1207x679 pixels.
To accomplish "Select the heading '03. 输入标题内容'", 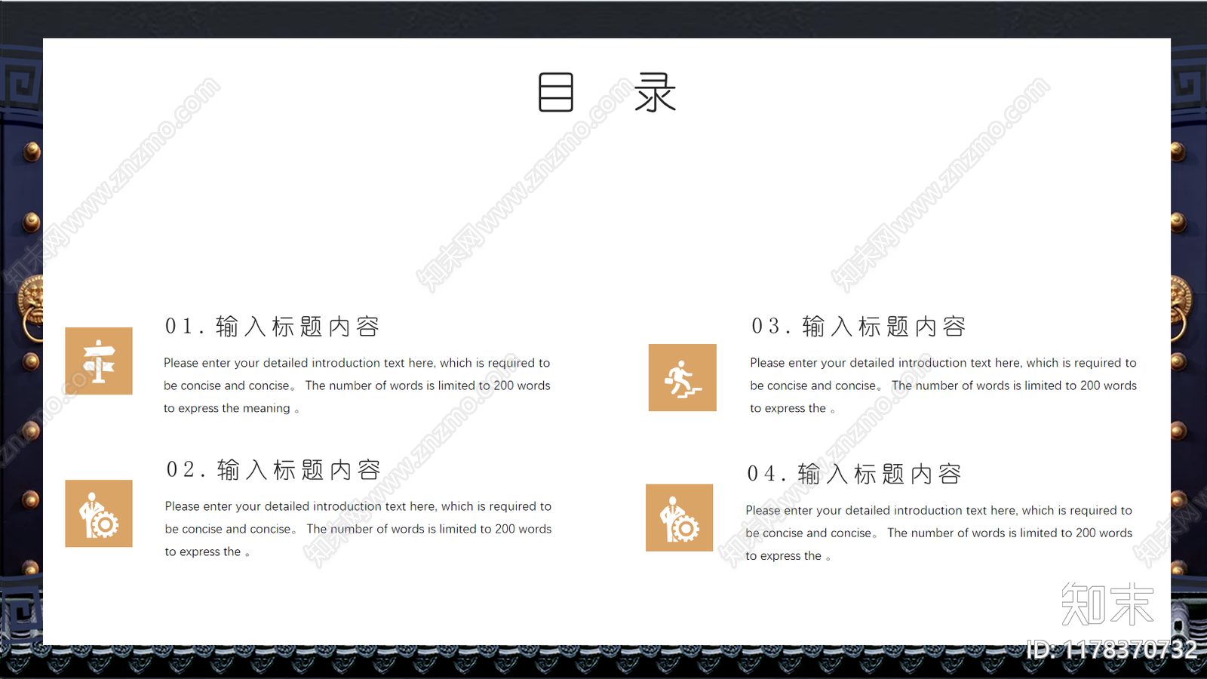I will click(x=858, y=327).
